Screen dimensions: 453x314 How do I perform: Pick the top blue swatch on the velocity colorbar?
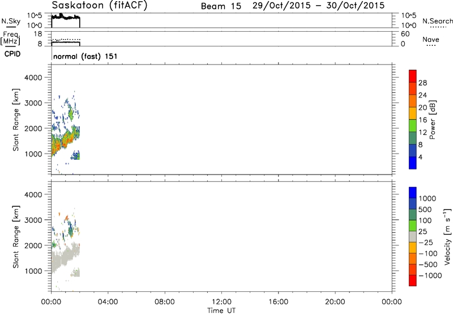413,193
